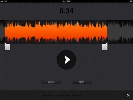The image size is (133, 100).
Task: Click the right edge of orange selection
Action: click(x=107, y=32)
